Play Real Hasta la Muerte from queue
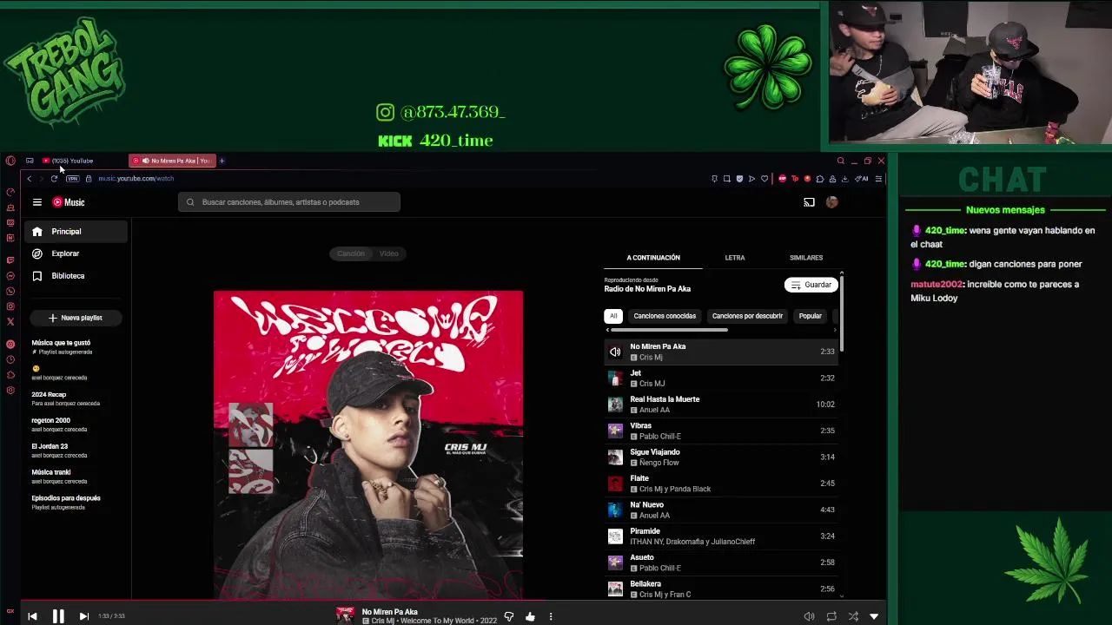The height and width of the screenshot is (625, 1112). (720, 405)
